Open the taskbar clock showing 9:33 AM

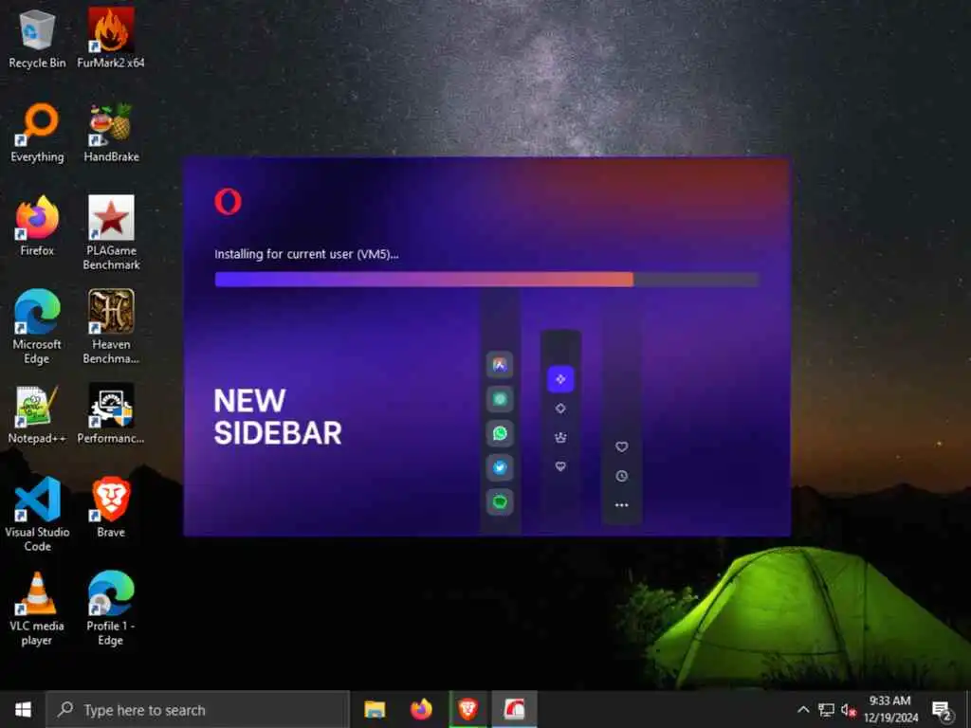click(x=890, y=709)
